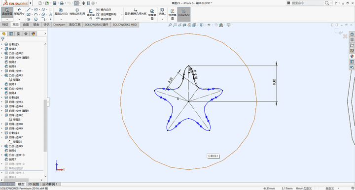Click 显示/删除几何关系 Display/Delete Relations
The width and height of the screenshot is (355, 190).
(x=136, y=12)
